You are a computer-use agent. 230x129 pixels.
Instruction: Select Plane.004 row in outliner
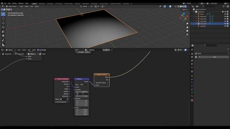coord(210,24)
